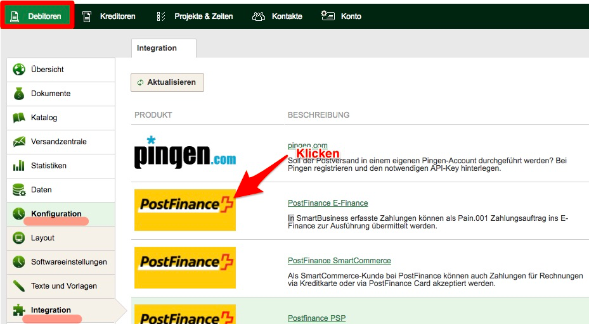Open the Postfinance PSP link
The height and width of the screenshot is (324, 589).
[316, 318]
